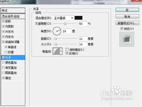Viewport: 142px width, 107px height.
Task: Toggle the 反相(I) invert checkbox
Action: [67, 53]
